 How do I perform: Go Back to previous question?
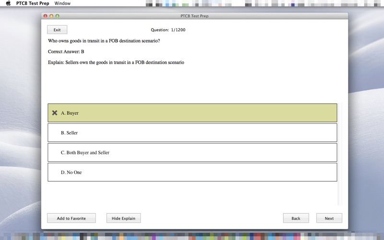[x=296, y=218]
